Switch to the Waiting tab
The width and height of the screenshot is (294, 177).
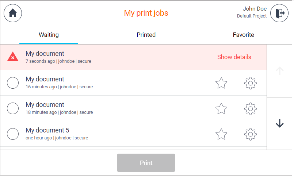pyautogui.click(x=49, y=35)
